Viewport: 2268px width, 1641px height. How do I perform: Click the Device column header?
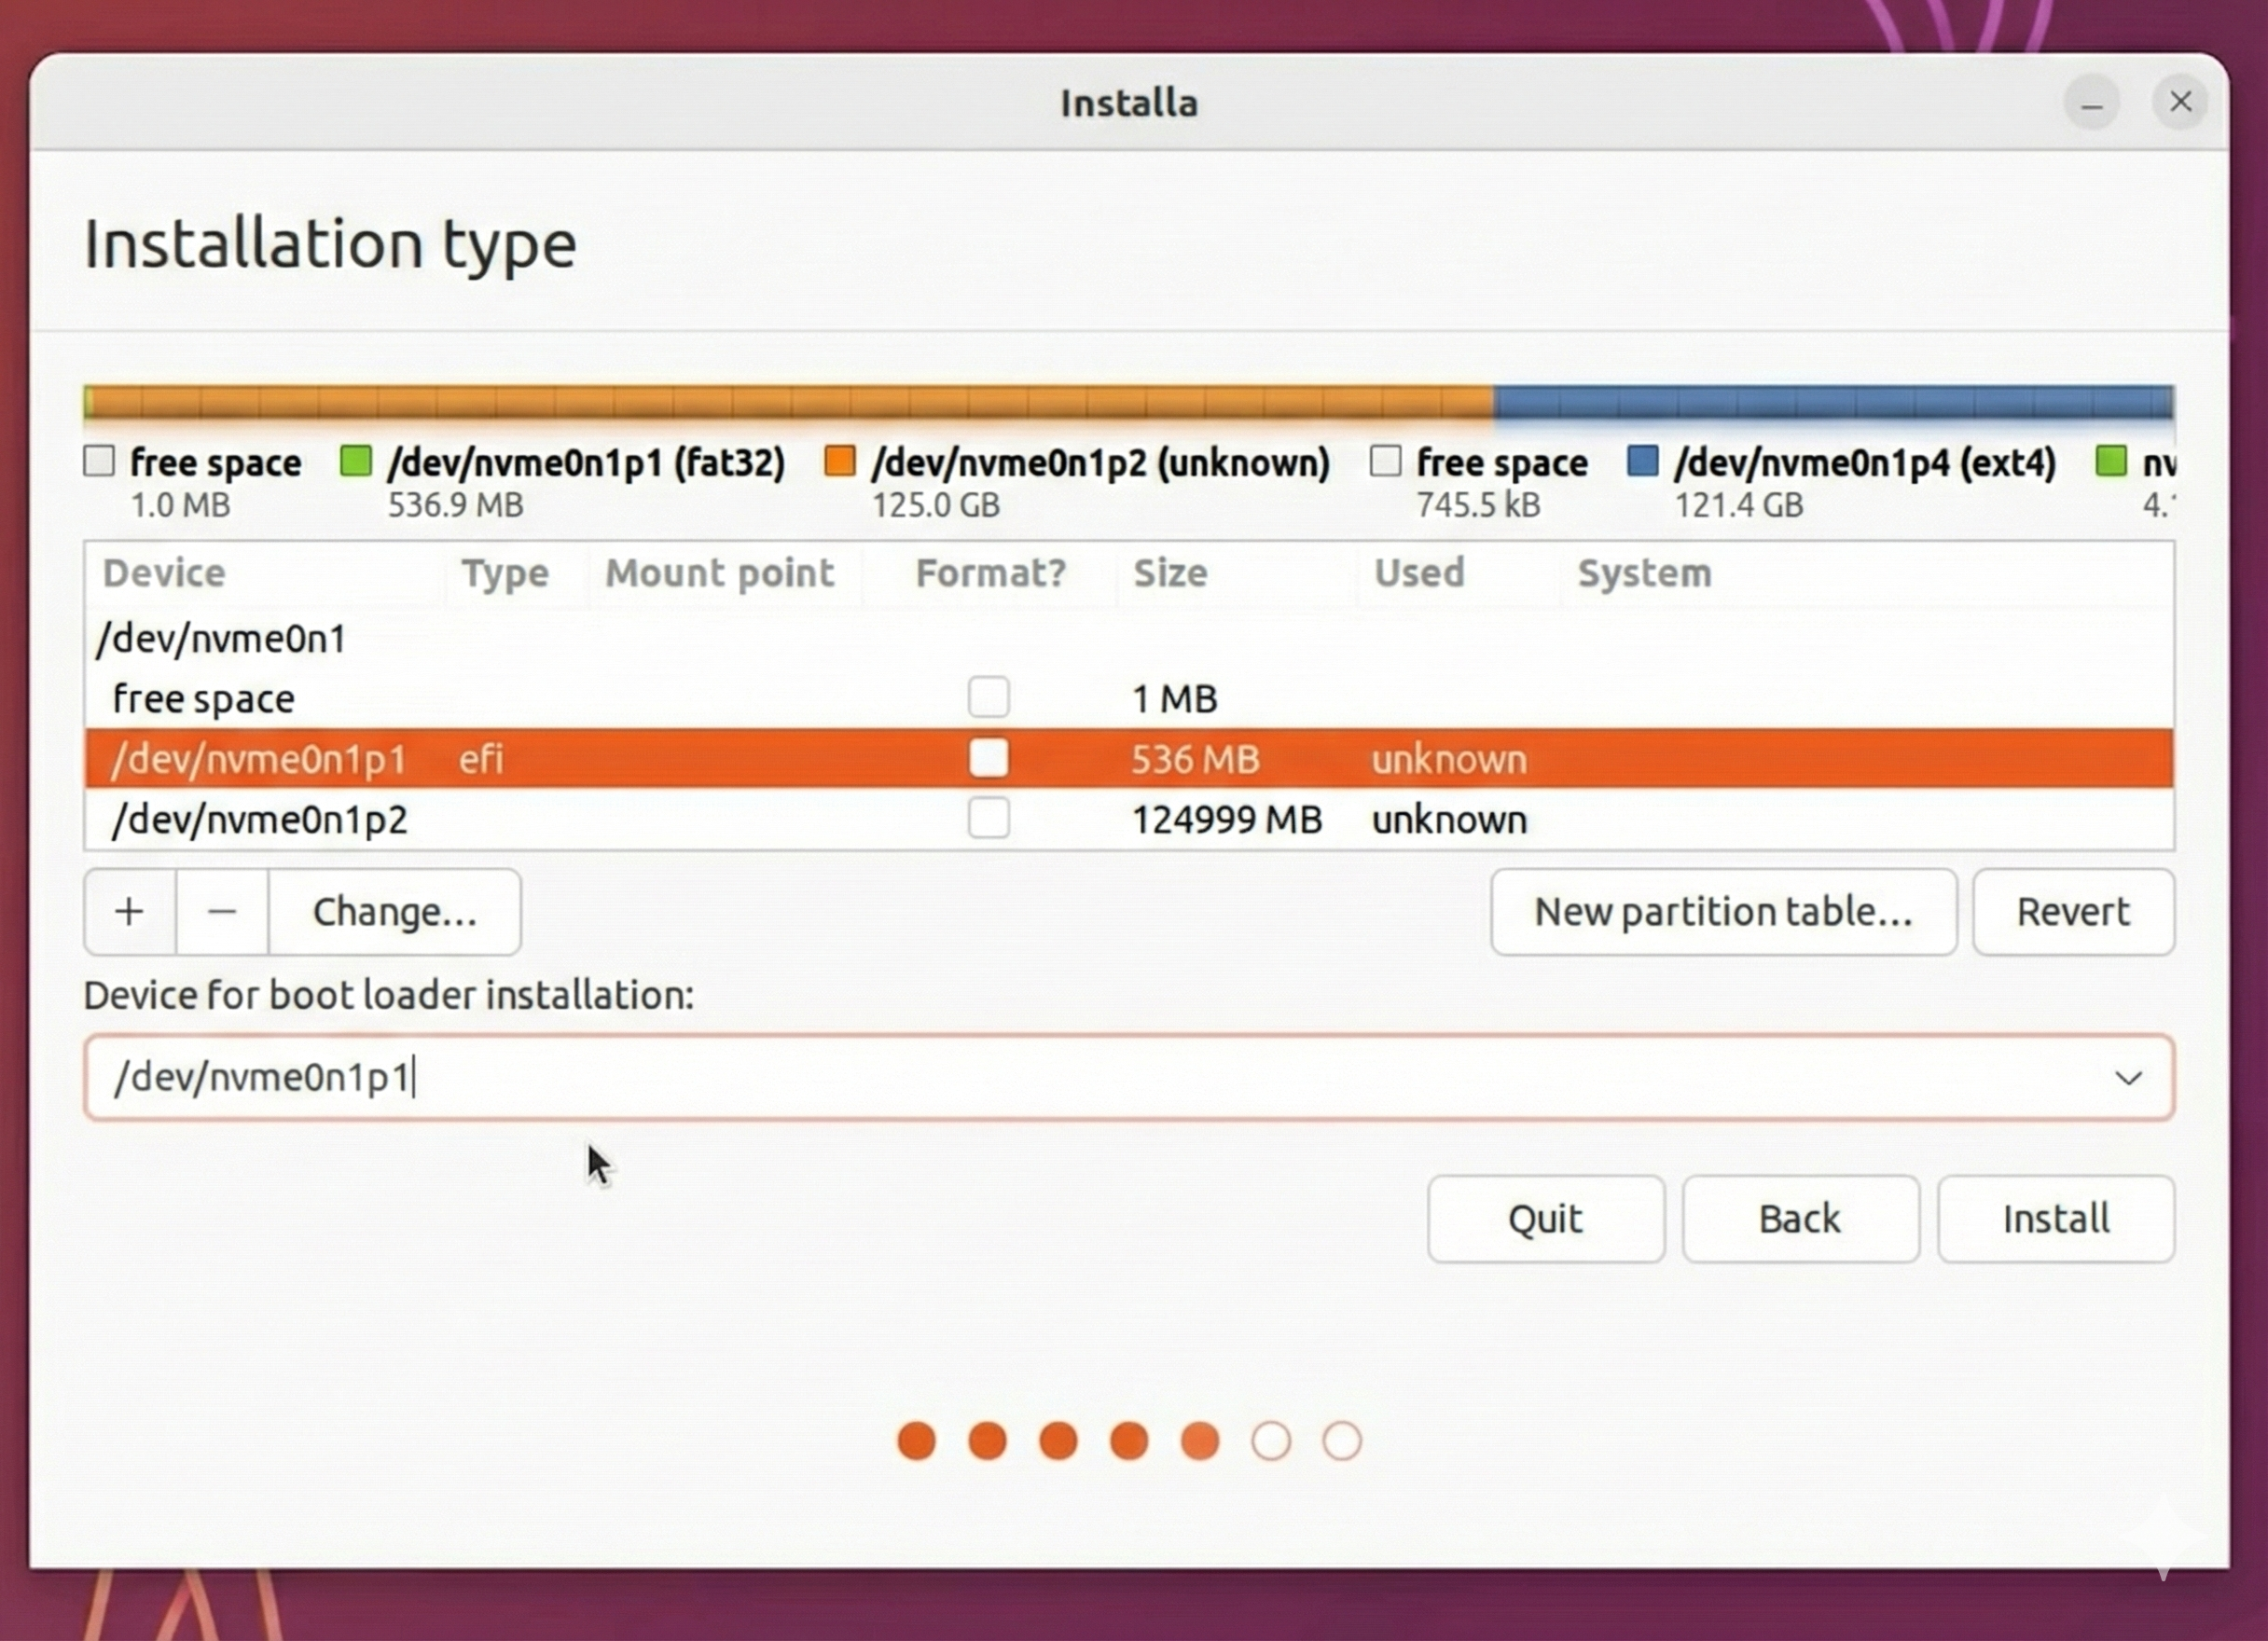point(163,573)
